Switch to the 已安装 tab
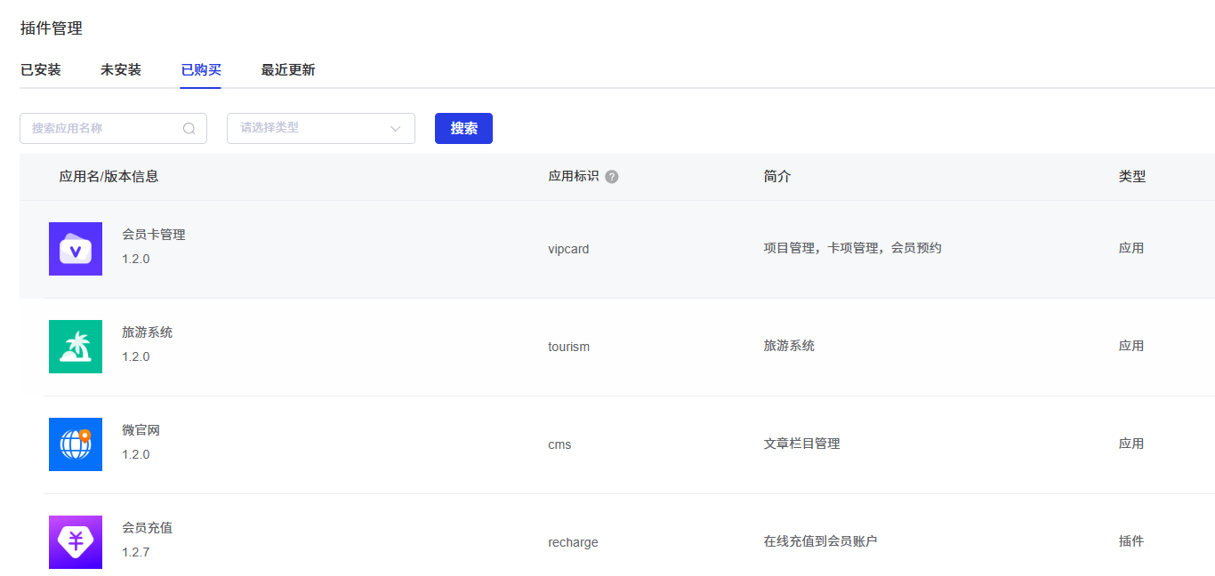1215x576 pixels. pyautogui.click(x=41, y=70)
